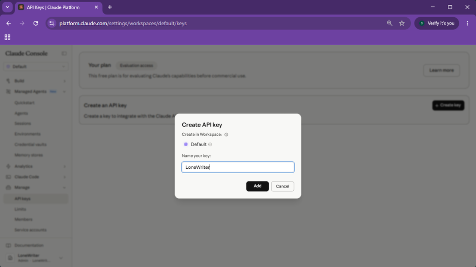Image resolution: width=476 pixels, height=267 pixels.
Task: Expand the Build sidebar section
Action: [x=36, y=81]
